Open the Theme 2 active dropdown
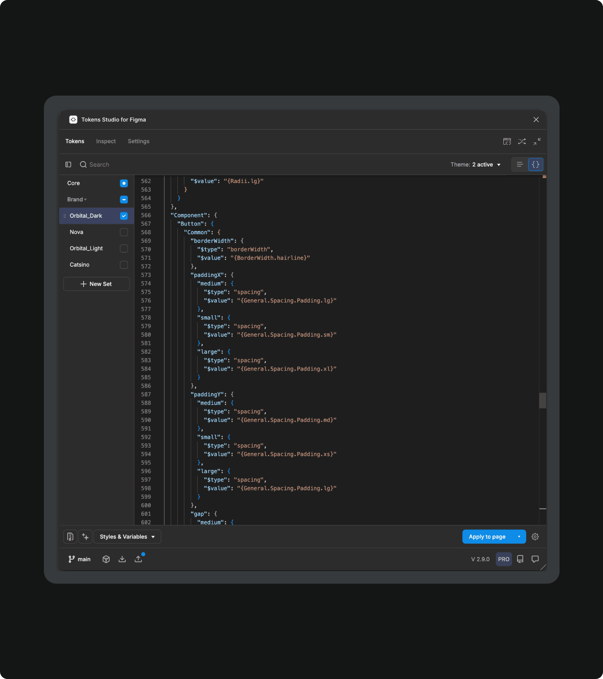The height and width of the screenshot is (679, 603). [x=475, y=165]
